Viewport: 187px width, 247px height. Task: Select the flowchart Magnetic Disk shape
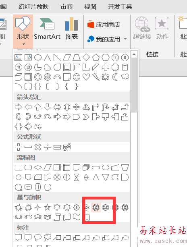(28, 187)
